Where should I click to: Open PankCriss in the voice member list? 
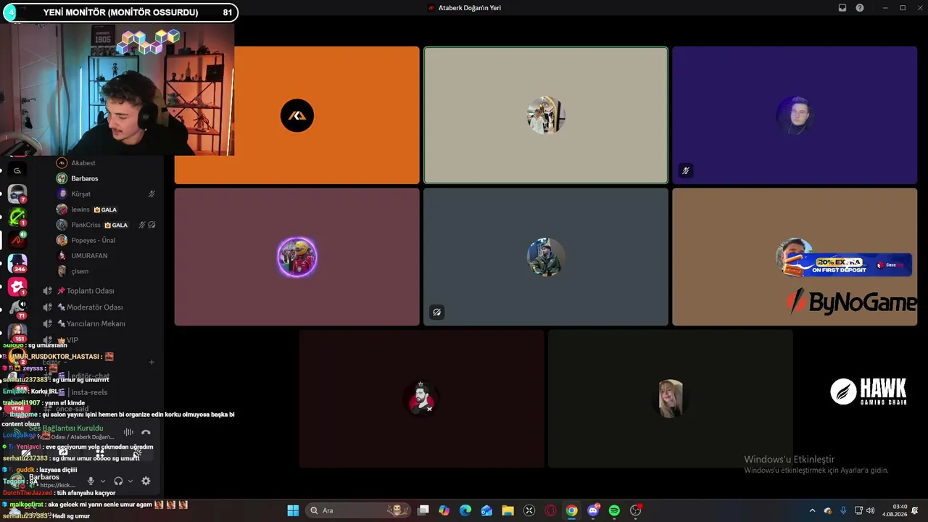(x=107, y=225)
